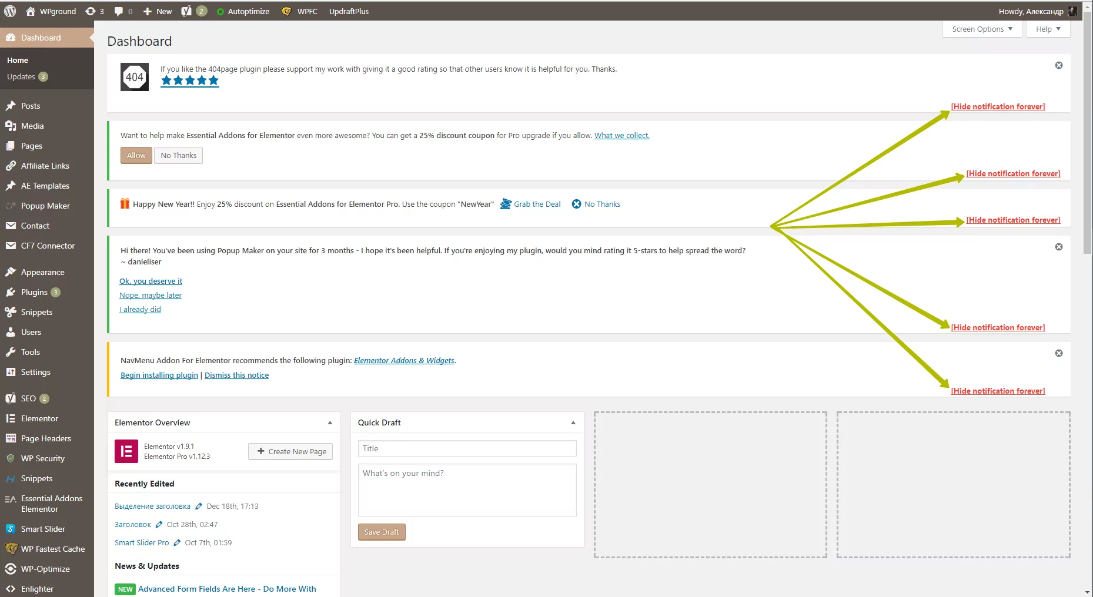Open the Help dropdown tab
1093x597 pixels.
click(x=1048, y=29)
